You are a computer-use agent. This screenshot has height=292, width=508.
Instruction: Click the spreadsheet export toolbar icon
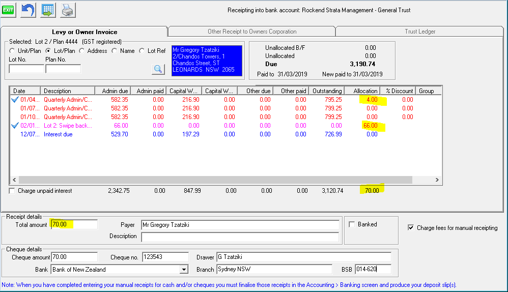click(x=48, y=10)
